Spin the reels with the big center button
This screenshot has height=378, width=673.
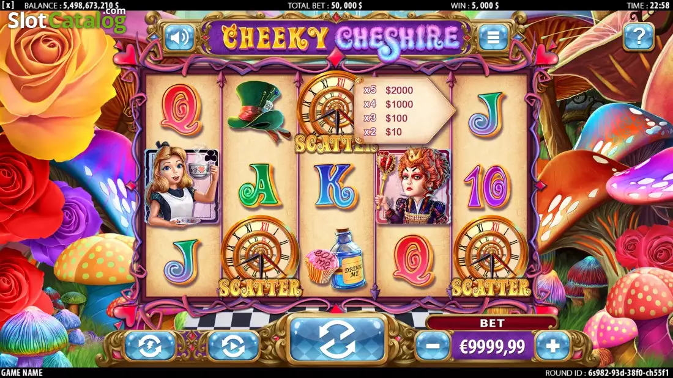(x=336, y=340)
